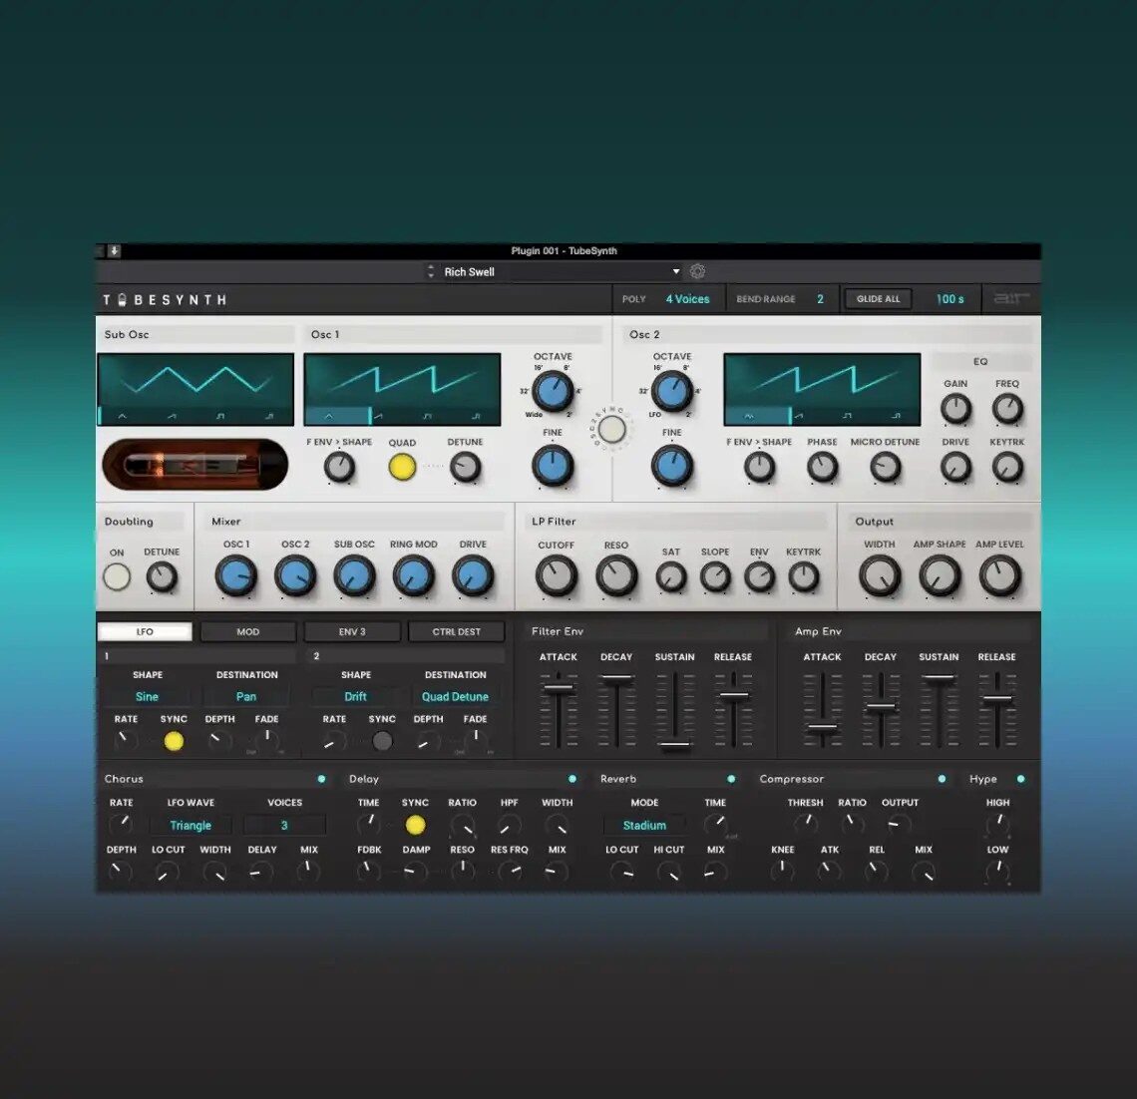1137x1099 pixels.
Task: Toggle the Doubling ON switch
Action: pos(117,575)
